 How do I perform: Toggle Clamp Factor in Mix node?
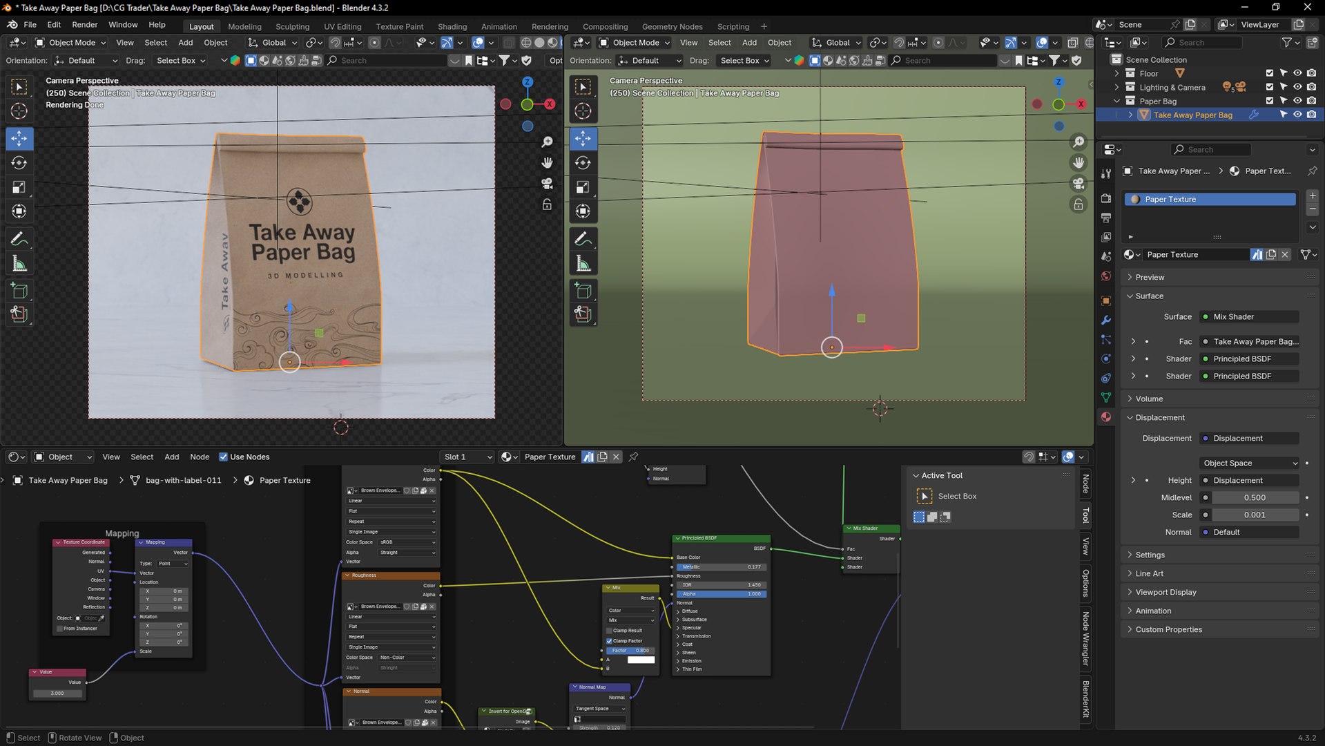point(610,641)
